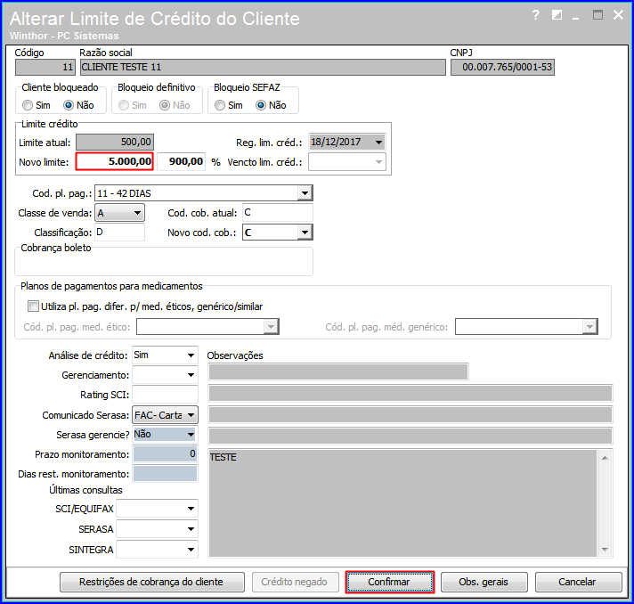
Task: Click the title bar resize/edit icon
Action: pos(557,15)
